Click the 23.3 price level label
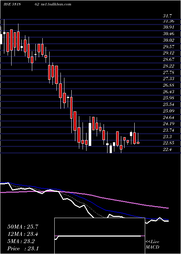This screenshot has width=181, height=254. [x=167, y=137]
